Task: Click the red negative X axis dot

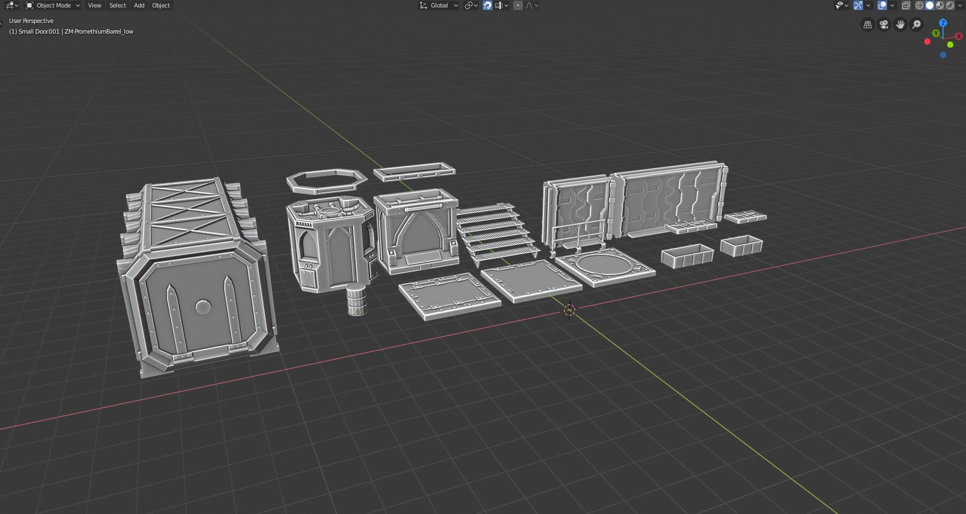Action: (927, 42)
